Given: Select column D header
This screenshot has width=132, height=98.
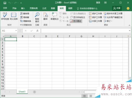Looking at the screenshot, I should tap(46, 36).
